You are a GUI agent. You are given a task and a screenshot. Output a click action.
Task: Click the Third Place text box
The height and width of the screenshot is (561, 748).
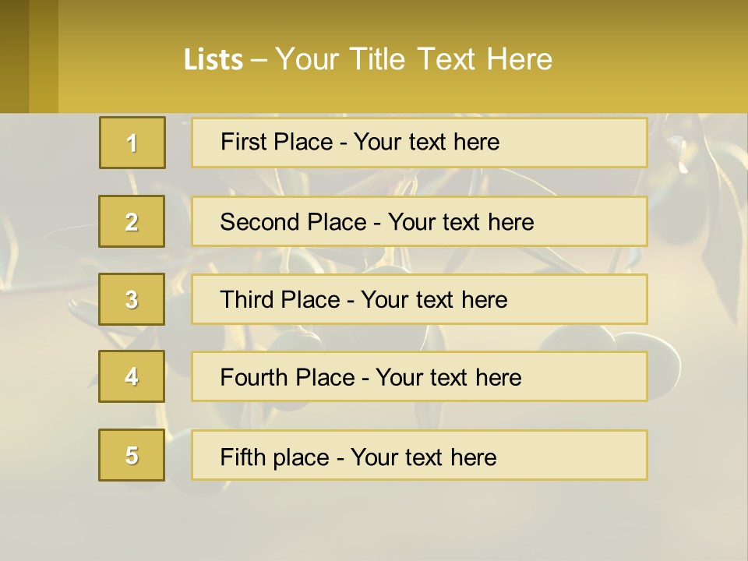point(419,299)
